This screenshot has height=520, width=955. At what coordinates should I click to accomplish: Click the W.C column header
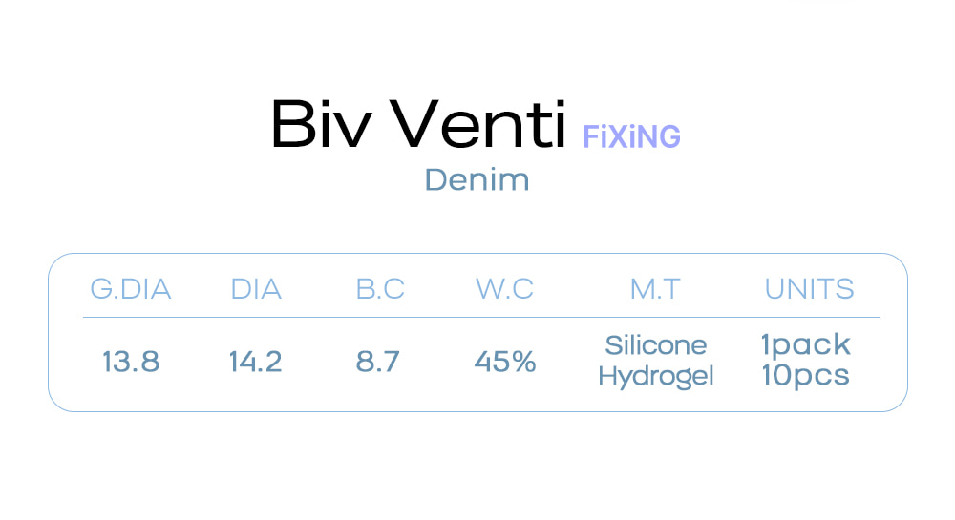504,289
